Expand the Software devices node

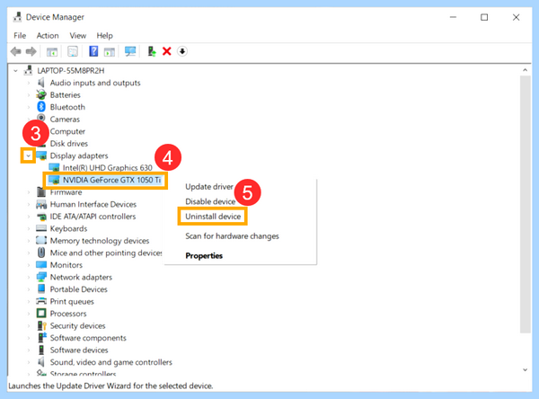point(29,350)
